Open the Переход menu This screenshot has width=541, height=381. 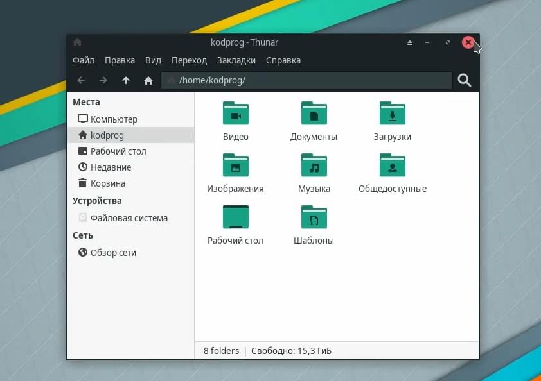pos(189,60)
